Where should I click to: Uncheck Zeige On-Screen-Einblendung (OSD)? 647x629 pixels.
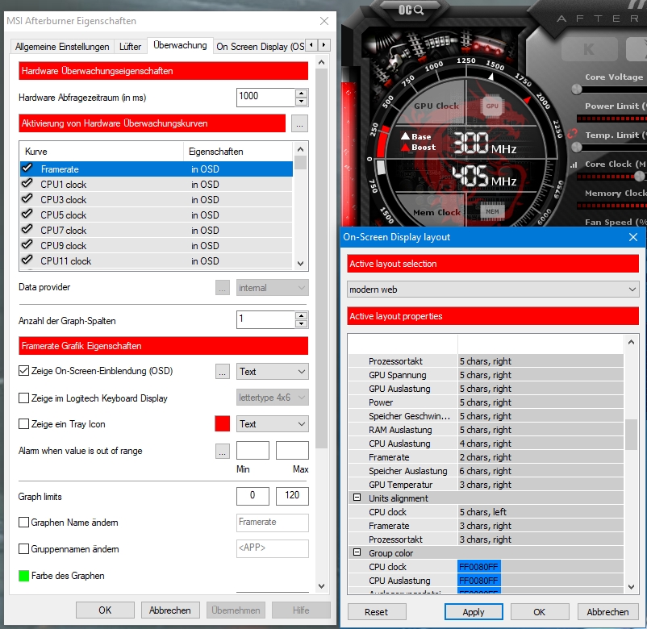coord(24,371)
